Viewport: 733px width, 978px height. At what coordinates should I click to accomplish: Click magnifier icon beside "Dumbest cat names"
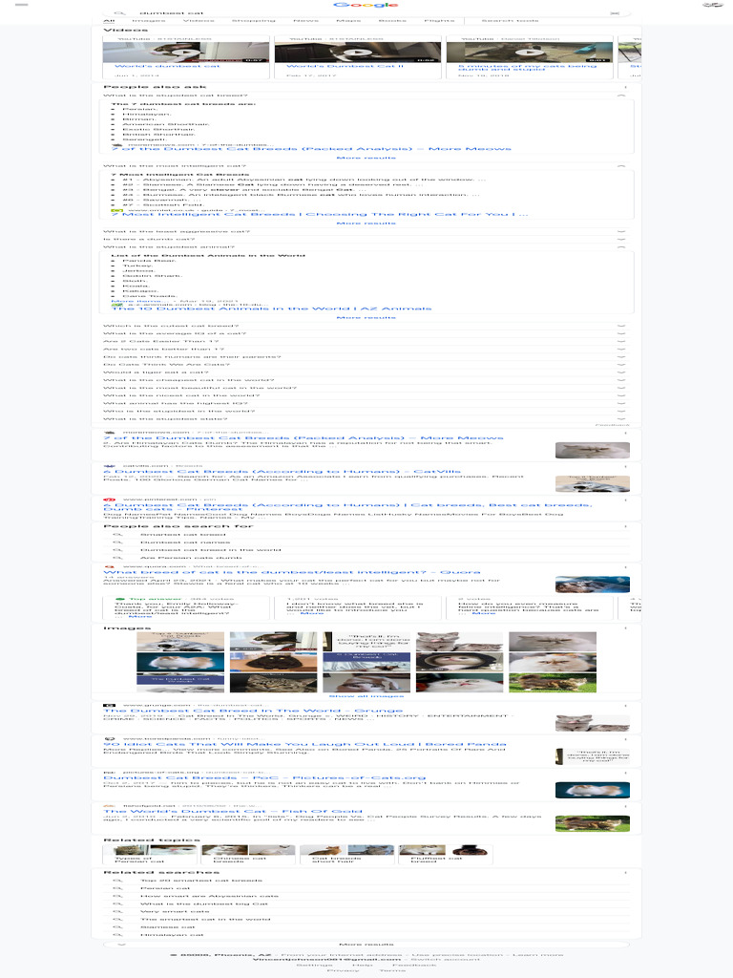tap(117, 542)
